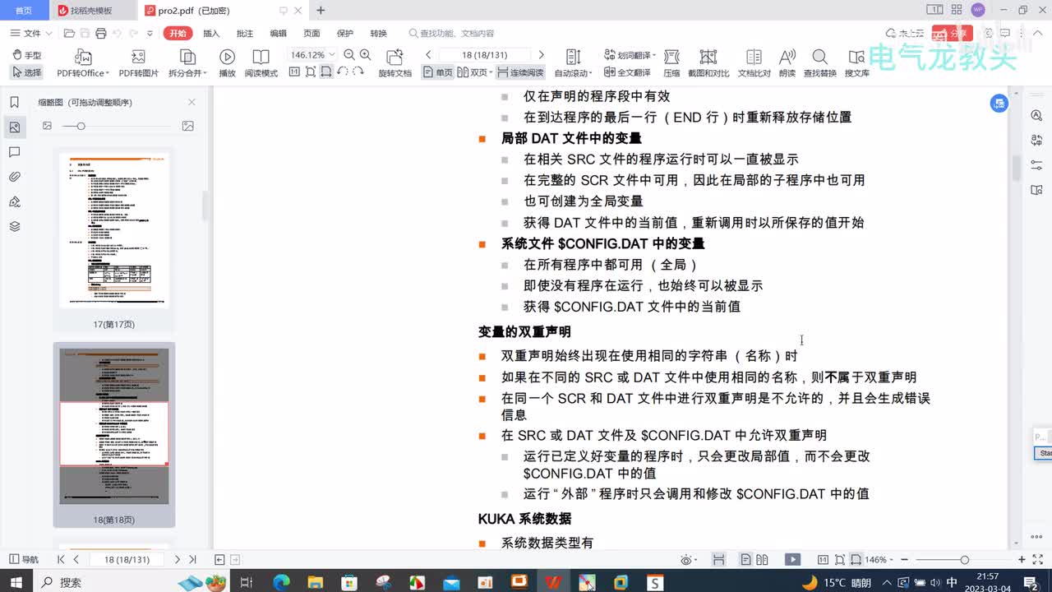Open the bookmark panel in left sidebar
1052x592 pixels.
(x=14, y=103)
